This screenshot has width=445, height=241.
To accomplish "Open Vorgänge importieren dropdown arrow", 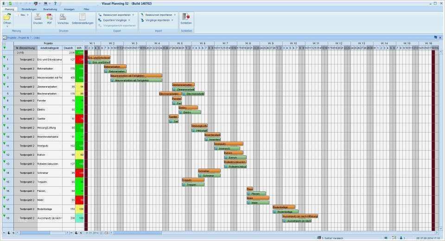I will tap(172, 20).
